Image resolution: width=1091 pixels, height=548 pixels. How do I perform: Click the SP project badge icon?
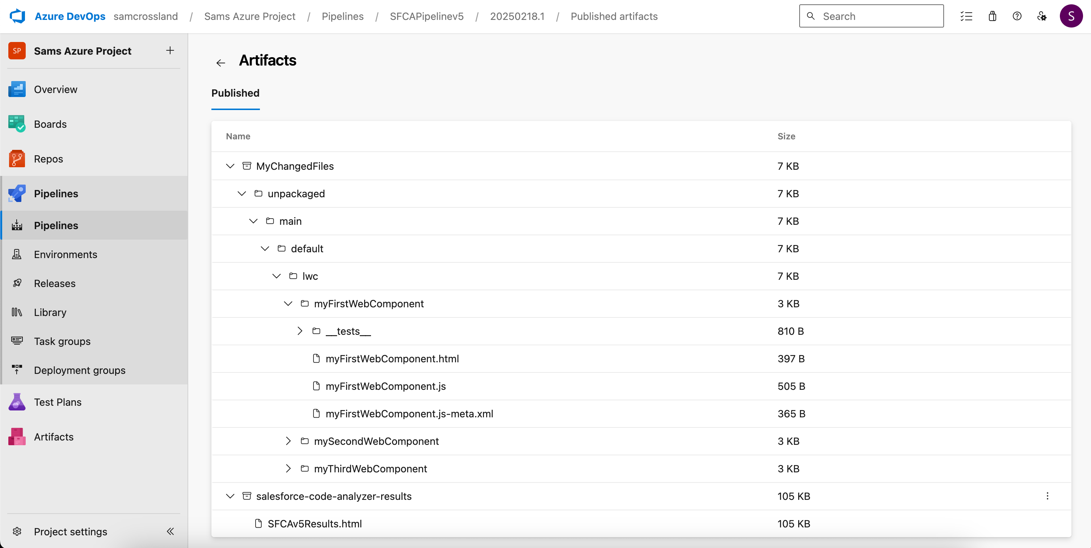(17, 51)
